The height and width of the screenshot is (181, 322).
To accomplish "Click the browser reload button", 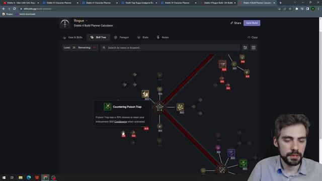I will click(x=15, y=9).
